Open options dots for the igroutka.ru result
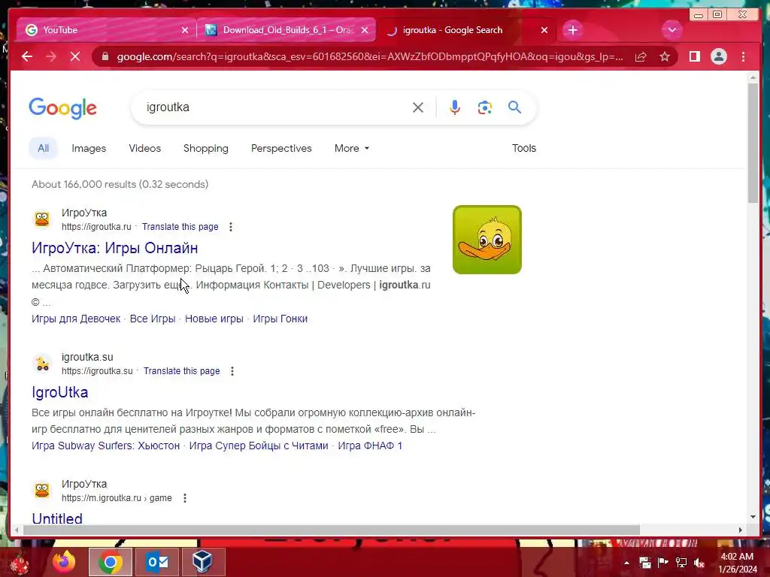 pyautogui.click(x=231, y=227)
